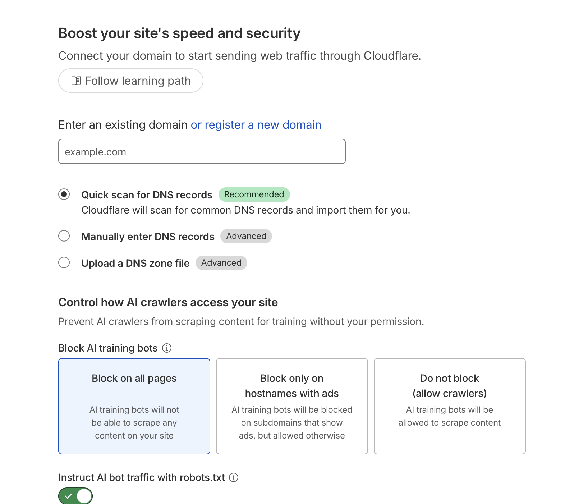Choose Block only on hostnames with ads
The height and width of the screenshot is (504, 565).
(291, 406)
